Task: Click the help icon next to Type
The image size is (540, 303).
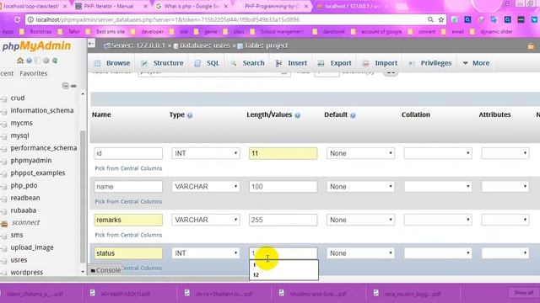Action: 190,115
